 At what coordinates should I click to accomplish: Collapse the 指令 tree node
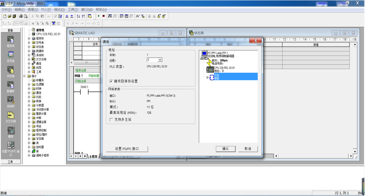24,76
